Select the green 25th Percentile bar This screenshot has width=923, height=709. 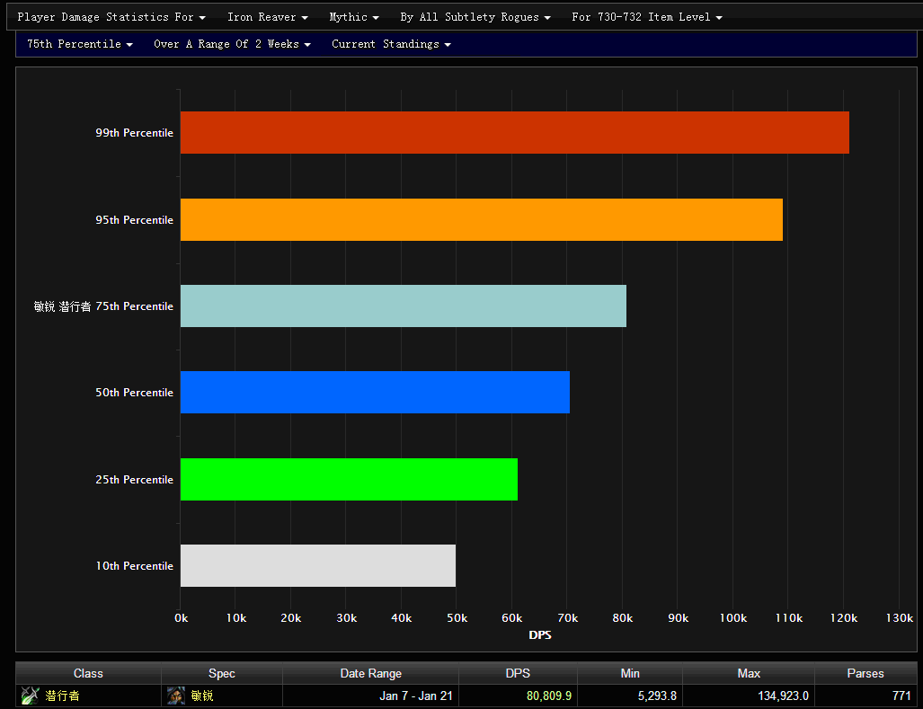[x=349, y=480]
